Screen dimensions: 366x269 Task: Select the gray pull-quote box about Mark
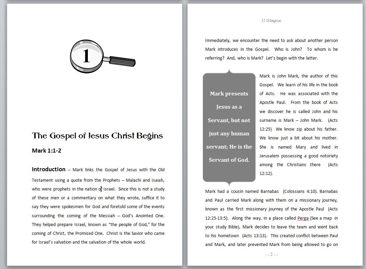point(229,128)
